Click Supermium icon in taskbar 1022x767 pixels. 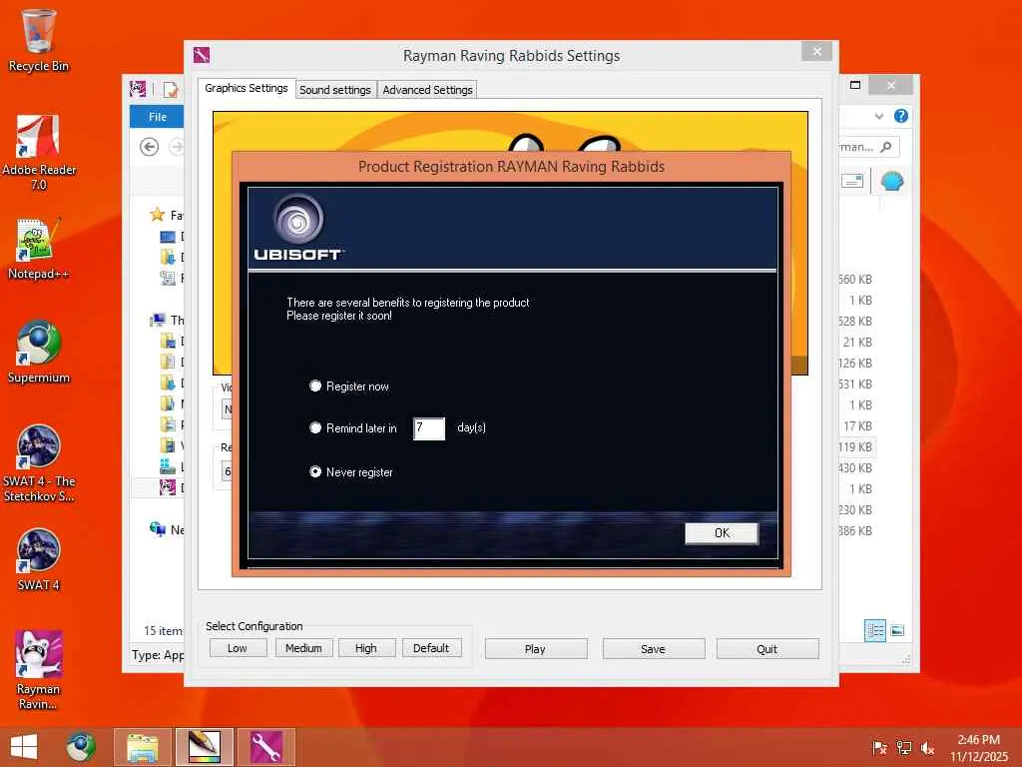81,747
